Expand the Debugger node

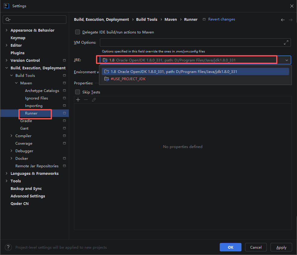coord(11,151)
